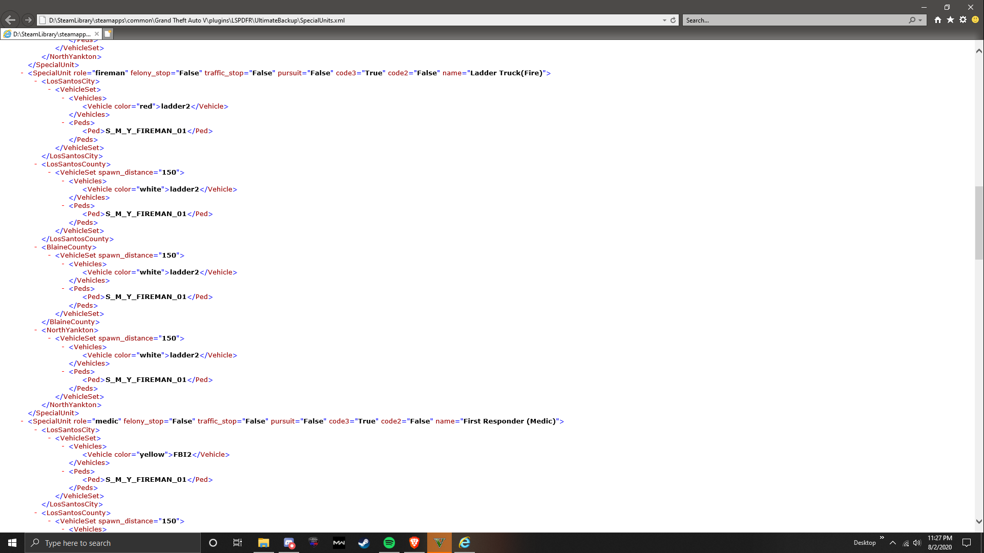
Task: Open the address bar dropdown arrow
Action: [x=664, y=20]
